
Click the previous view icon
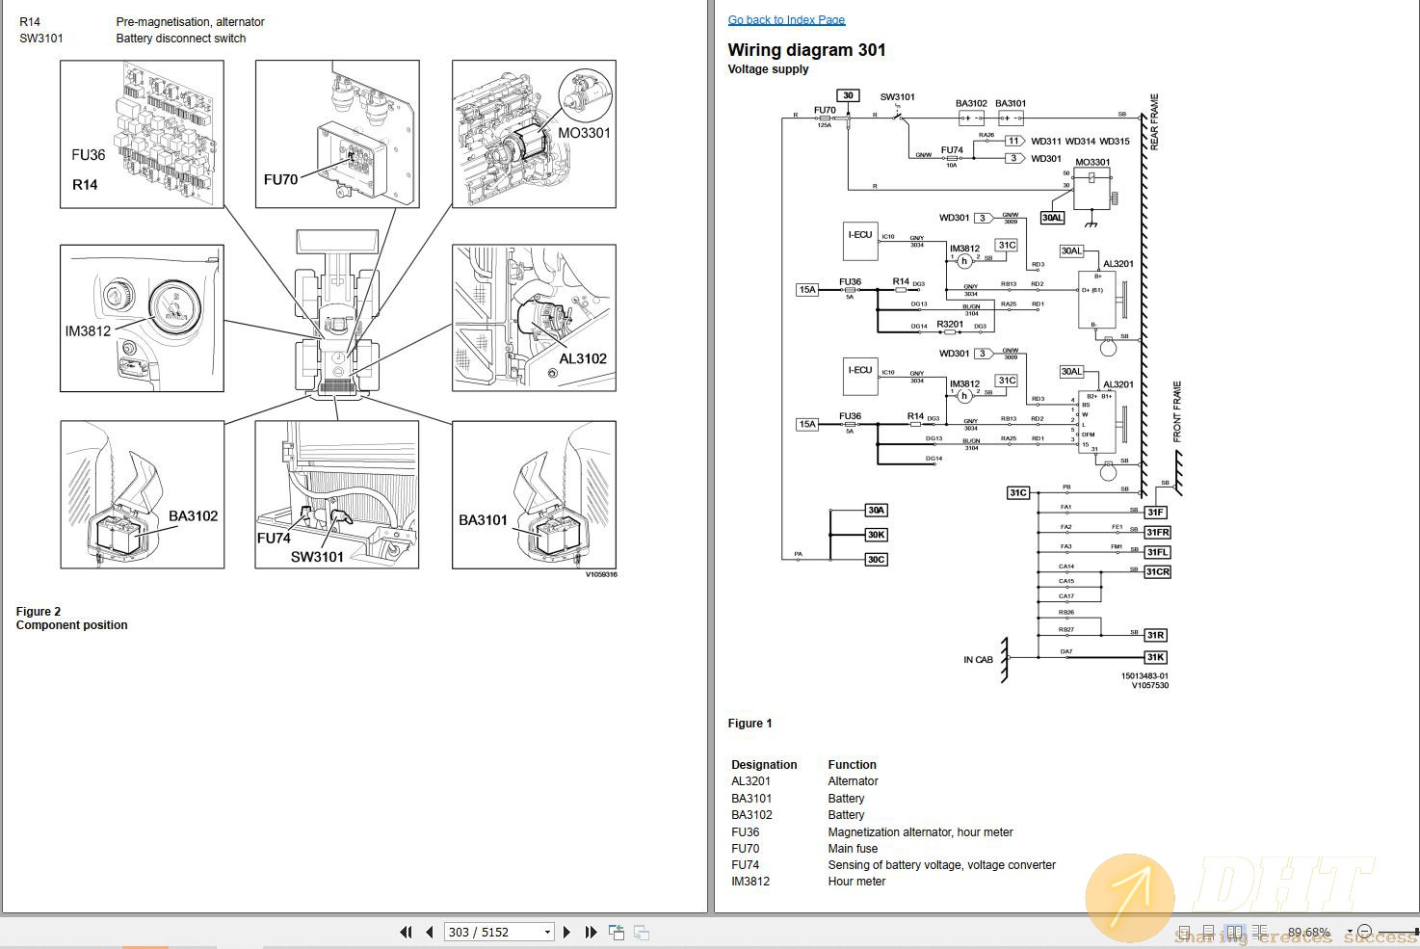(x=617, y=932)
